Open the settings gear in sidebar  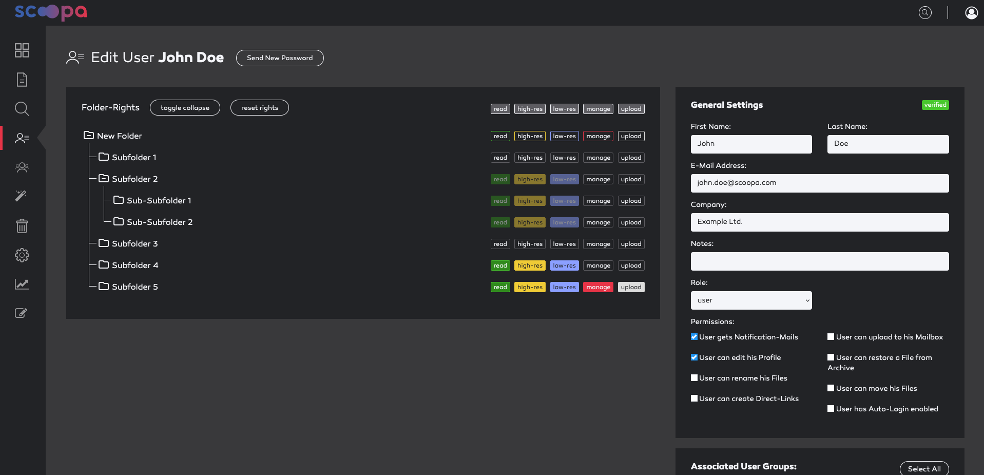point(22,255)
